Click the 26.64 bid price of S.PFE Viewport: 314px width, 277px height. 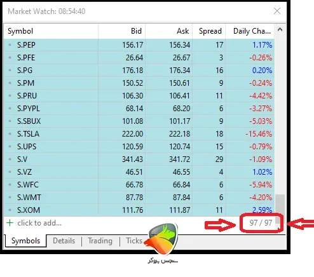[134, 58]
